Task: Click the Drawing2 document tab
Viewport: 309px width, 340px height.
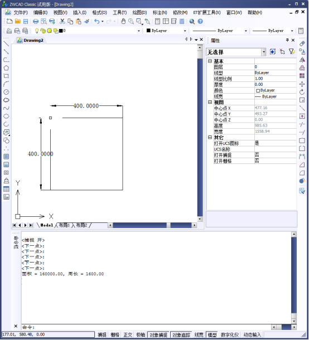Action: pos(30,40)
